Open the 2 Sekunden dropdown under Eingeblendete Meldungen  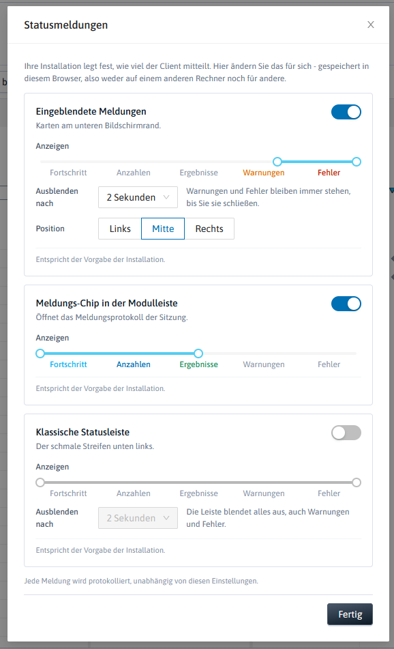pos(138,197)
